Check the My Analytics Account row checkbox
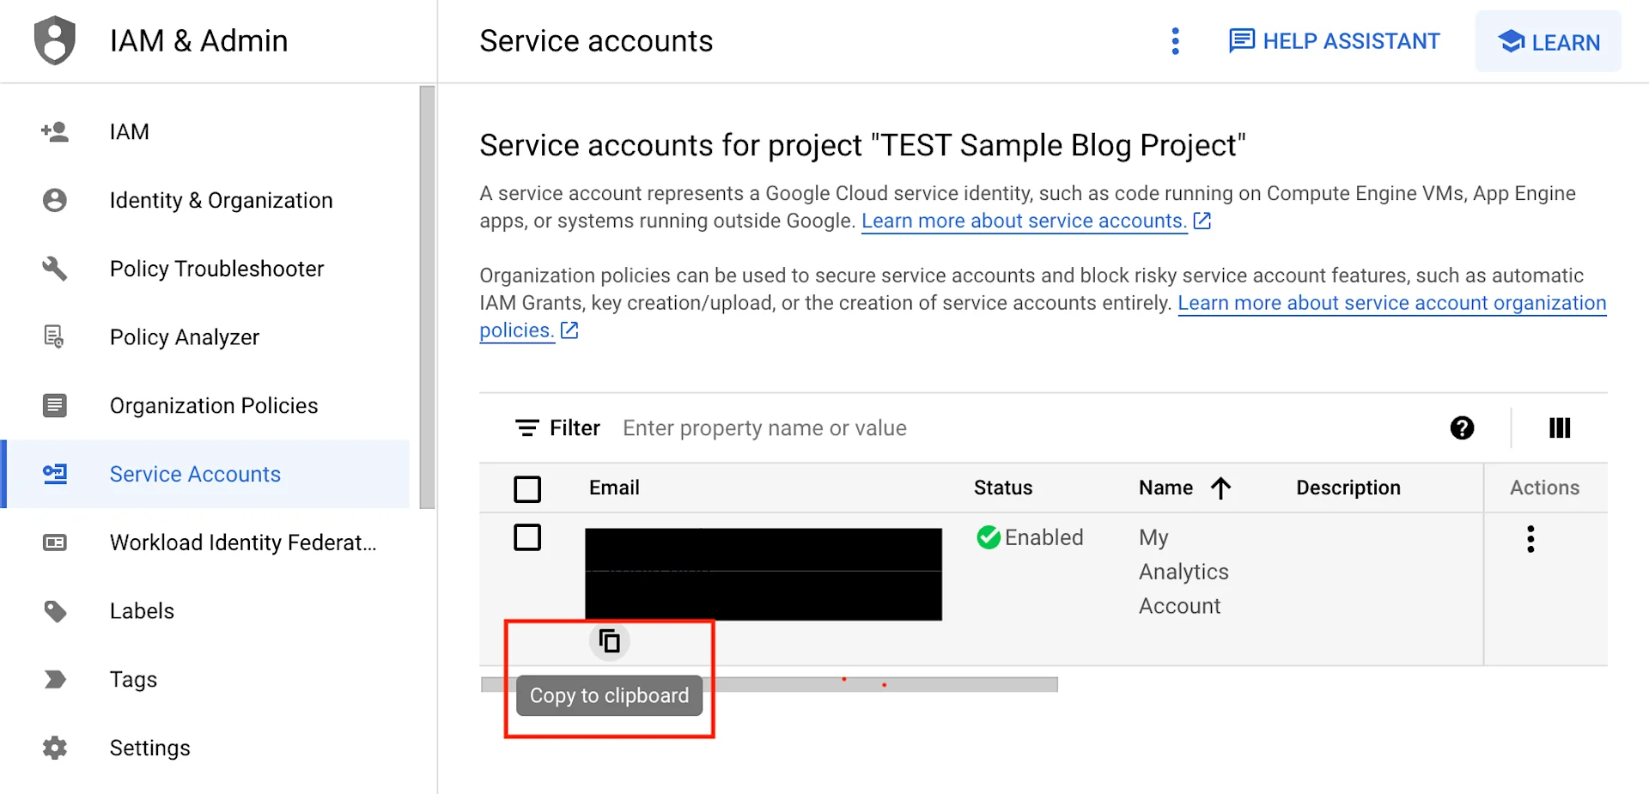This screenshot has height=794, width=1649. (527, 537)
